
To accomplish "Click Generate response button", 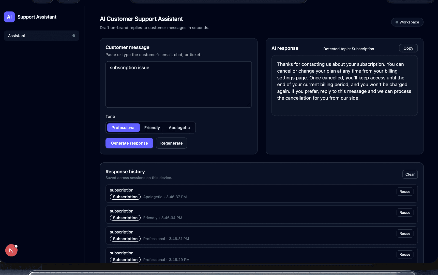I will [129, 143].
